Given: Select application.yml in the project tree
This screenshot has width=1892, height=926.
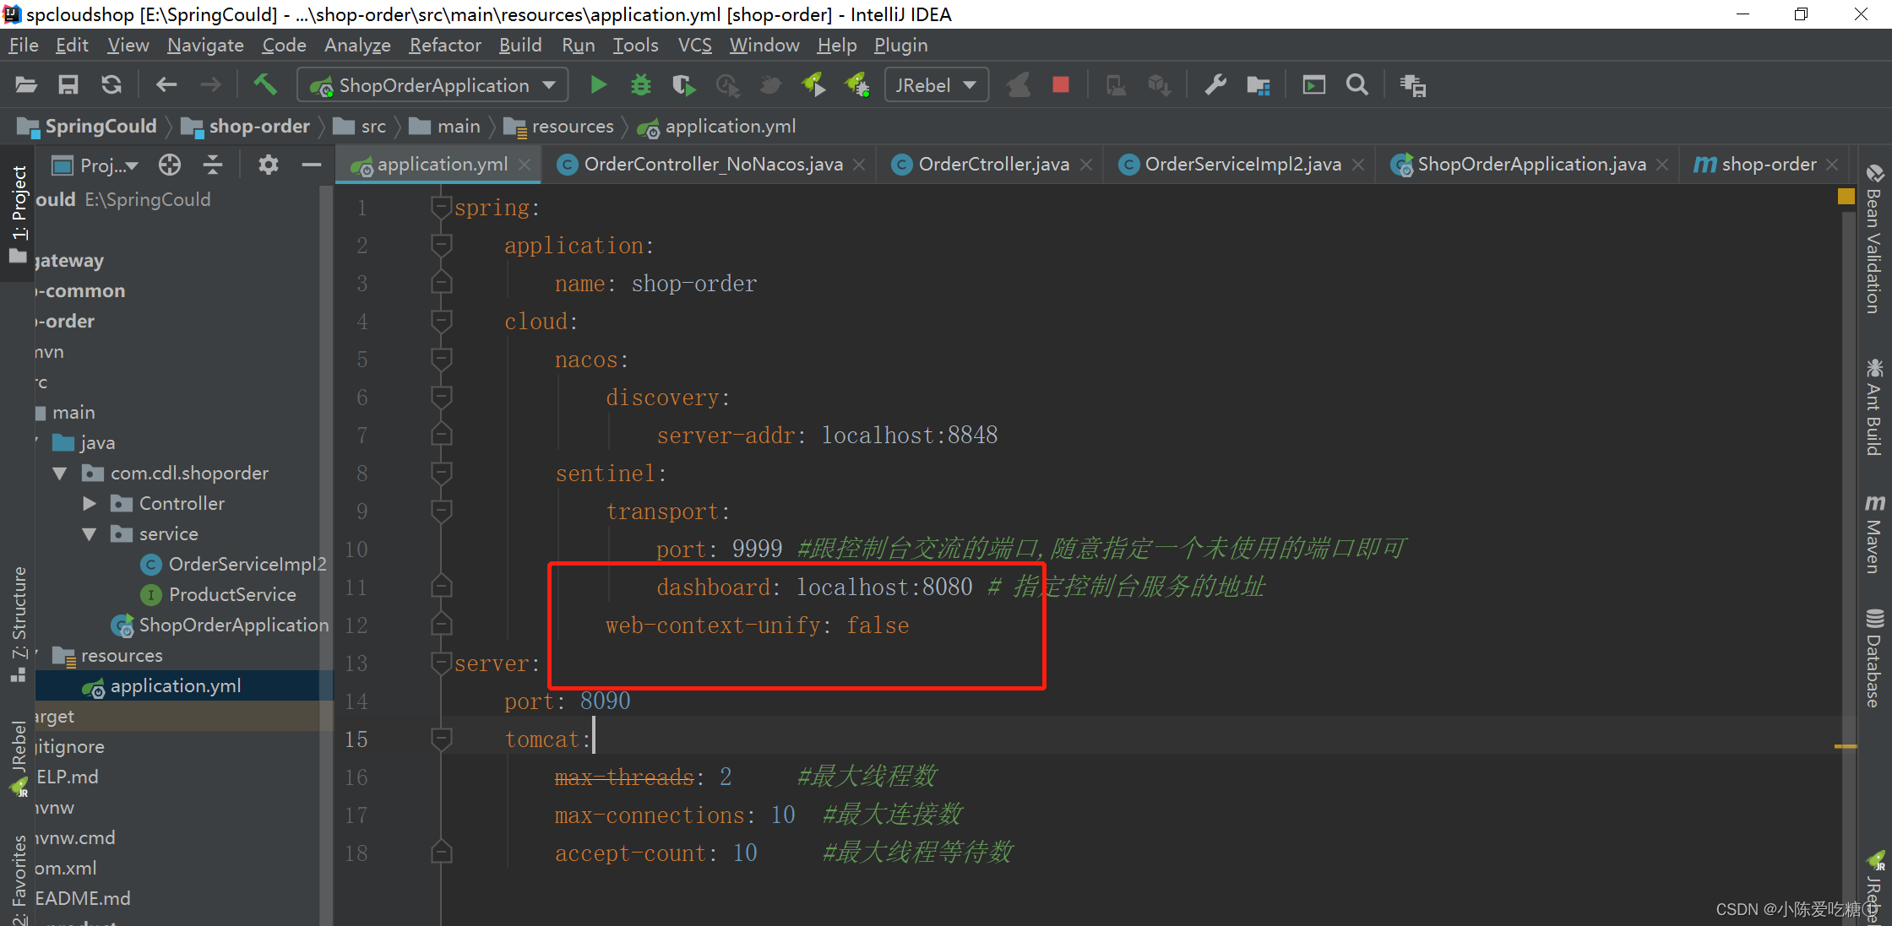Looking at the screenshot, I should pos(163,686).
